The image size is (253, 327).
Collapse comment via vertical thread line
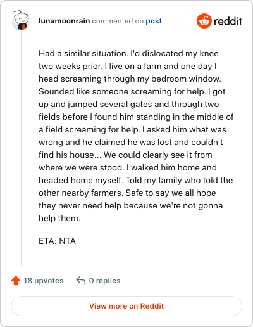coord(21,148)
